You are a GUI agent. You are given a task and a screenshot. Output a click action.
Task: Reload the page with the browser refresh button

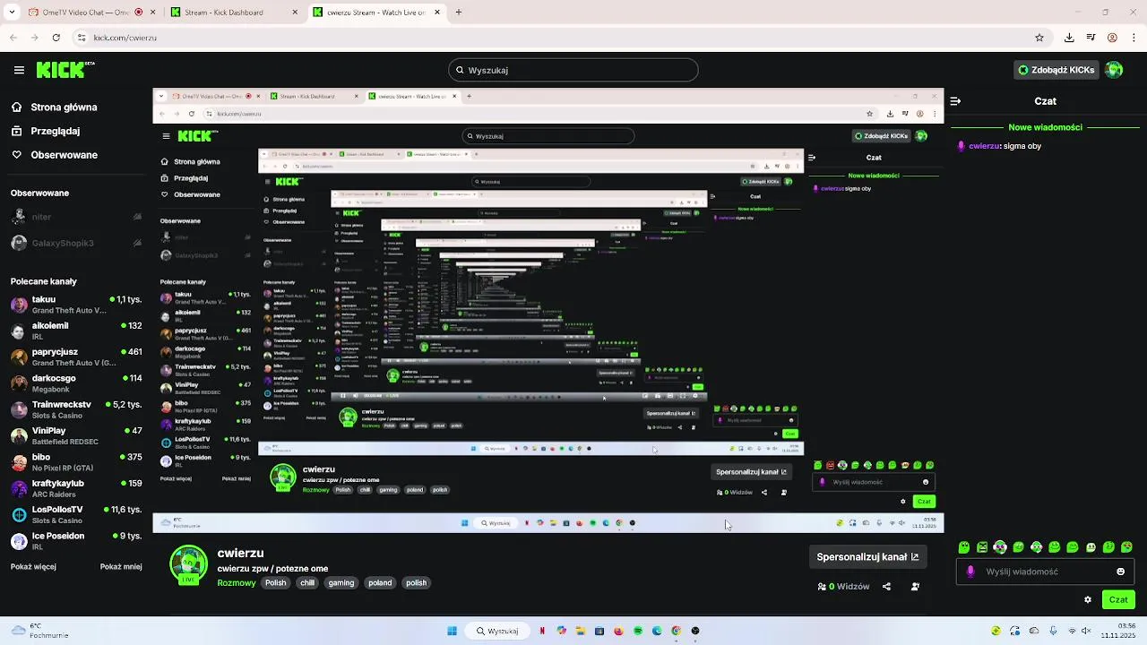point(56,38)
